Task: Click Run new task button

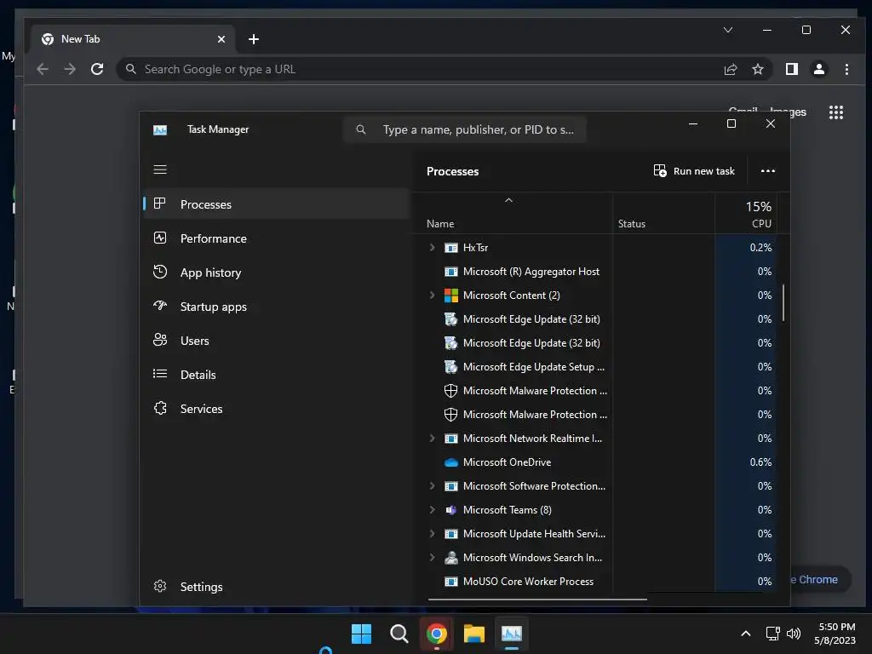Action: 694,170
